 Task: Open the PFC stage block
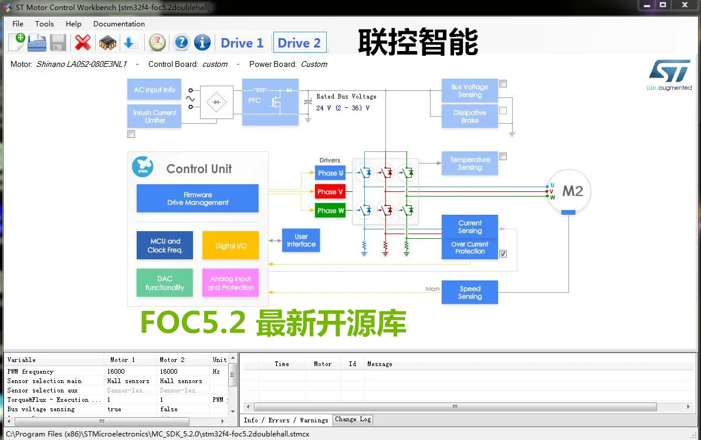(270, 102)
